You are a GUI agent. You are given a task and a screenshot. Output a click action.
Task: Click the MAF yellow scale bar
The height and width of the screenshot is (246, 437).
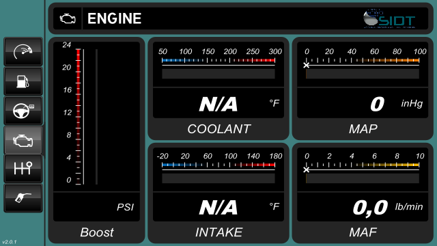pos(363,165)
